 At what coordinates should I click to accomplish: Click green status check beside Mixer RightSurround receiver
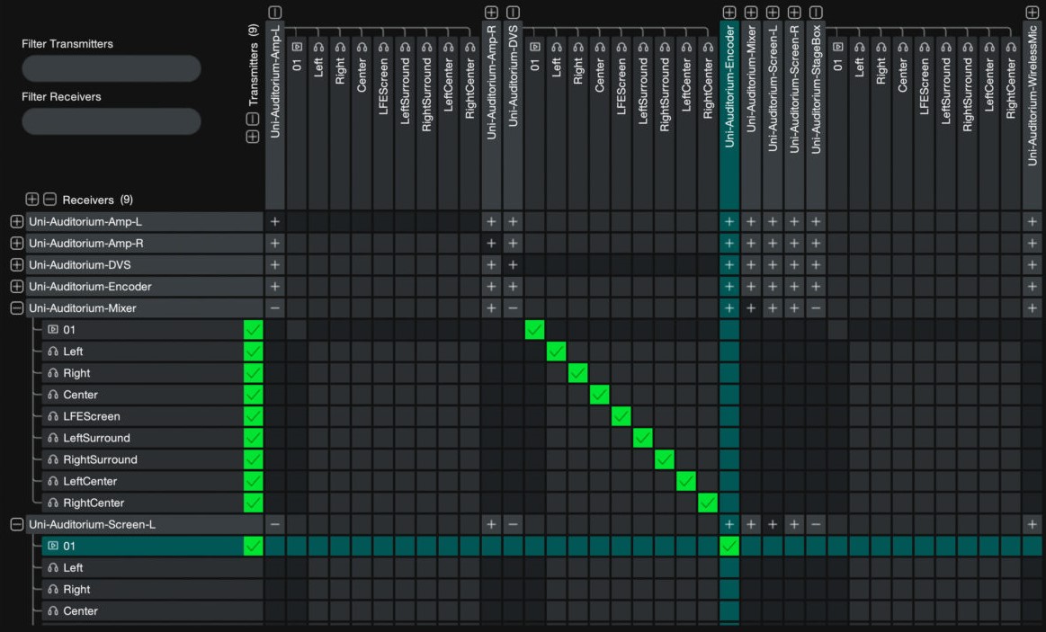(253, 459)
